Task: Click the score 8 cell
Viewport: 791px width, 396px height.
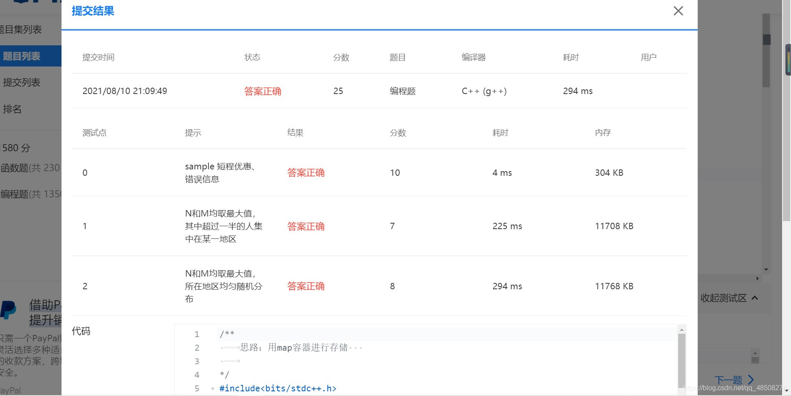Action: 392,286
